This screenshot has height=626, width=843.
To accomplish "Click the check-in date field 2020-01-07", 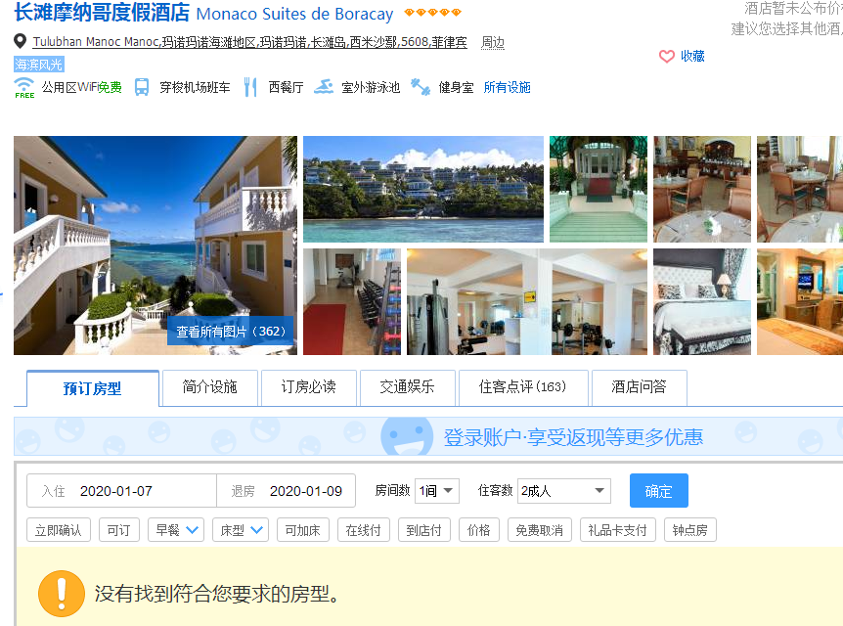I will (121, 490).
